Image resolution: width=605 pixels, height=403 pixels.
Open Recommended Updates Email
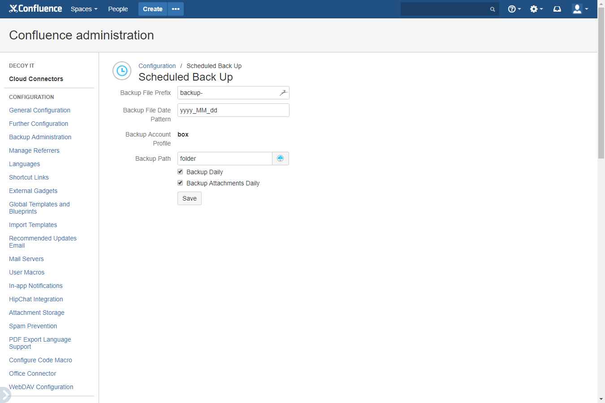point(43,242)
